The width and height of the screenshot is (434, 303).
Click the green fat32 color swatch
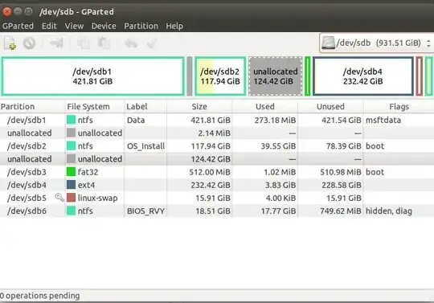click(72, 172)
